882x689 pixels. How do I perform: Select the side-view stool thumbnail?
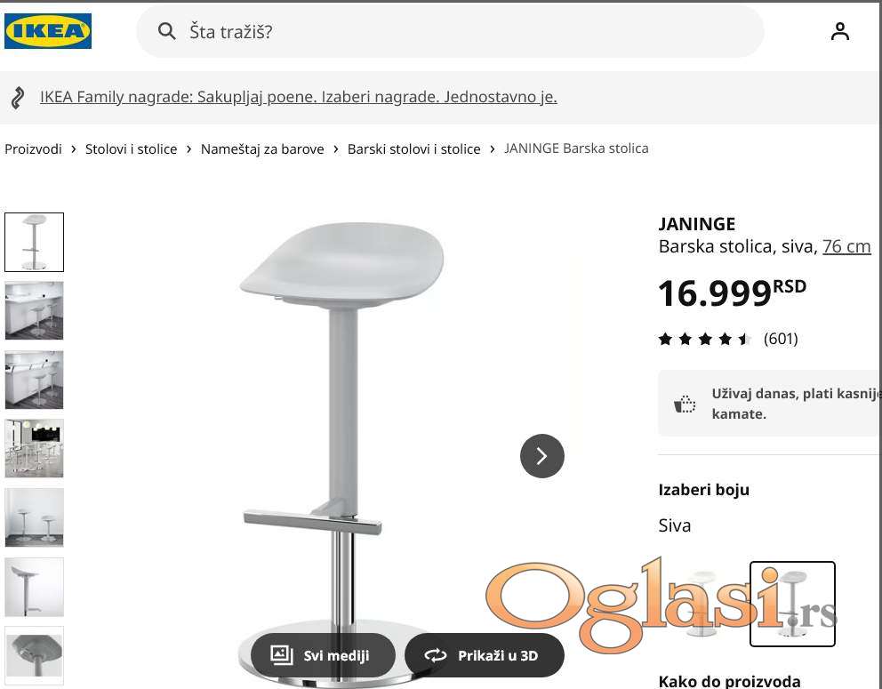(35, 587)
